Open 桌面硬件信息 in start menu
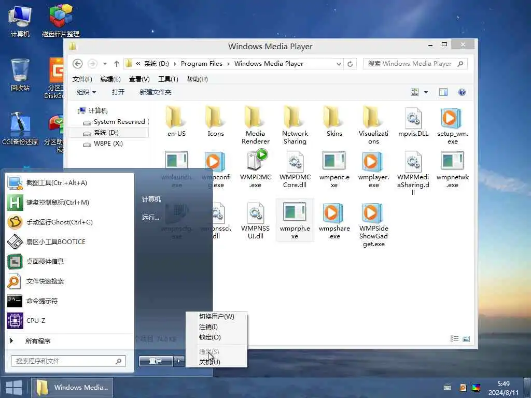This screenshot has width=531, height=398. (69, 261)
